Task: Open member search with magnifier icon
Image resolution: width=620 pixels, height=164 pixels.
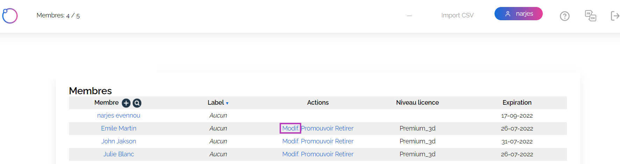Action: click(137, 103)
